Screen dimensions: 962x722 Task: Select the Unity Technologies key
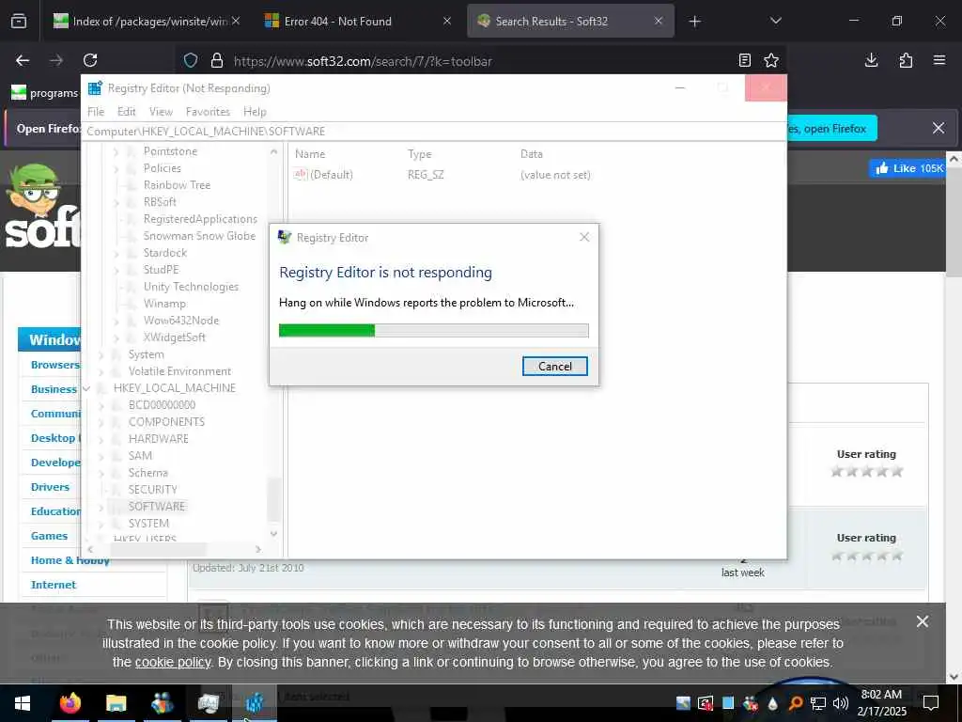191,287
